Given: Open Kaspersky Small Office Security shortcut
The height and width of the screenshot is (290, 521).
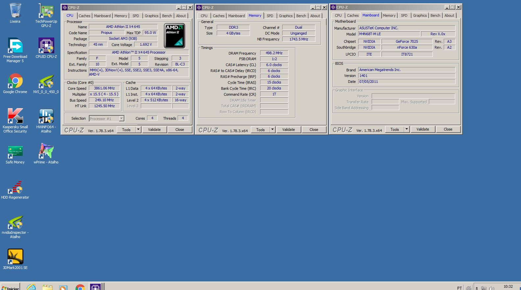Looking at the screenshot, I should click(x=15, y=120).
